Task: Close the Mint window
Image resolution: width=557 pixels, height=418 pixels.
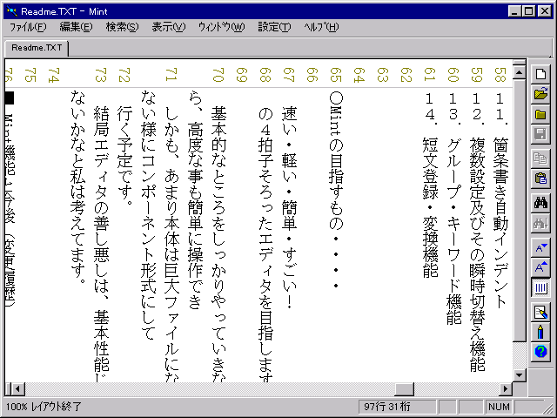Action: tap(544, 11)
